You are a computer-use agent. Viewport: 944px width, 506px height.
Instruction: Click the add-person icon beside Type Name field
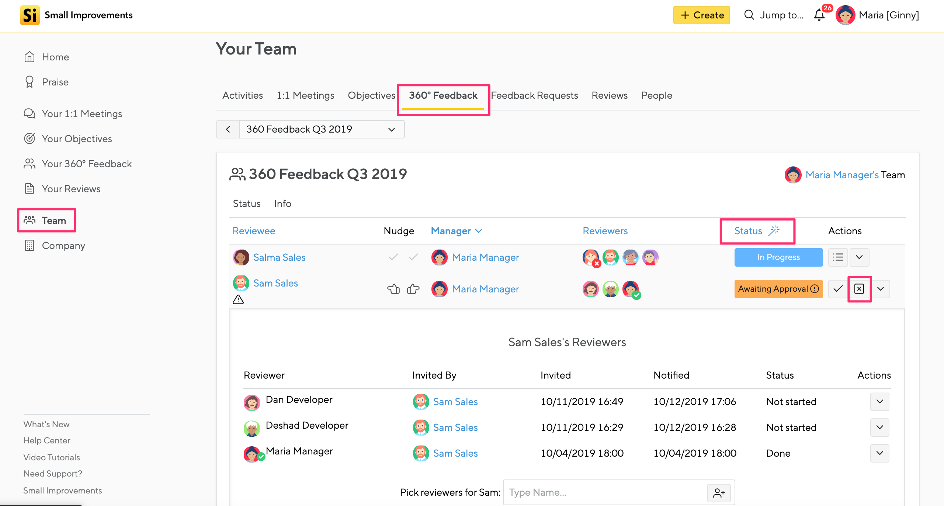719,493
